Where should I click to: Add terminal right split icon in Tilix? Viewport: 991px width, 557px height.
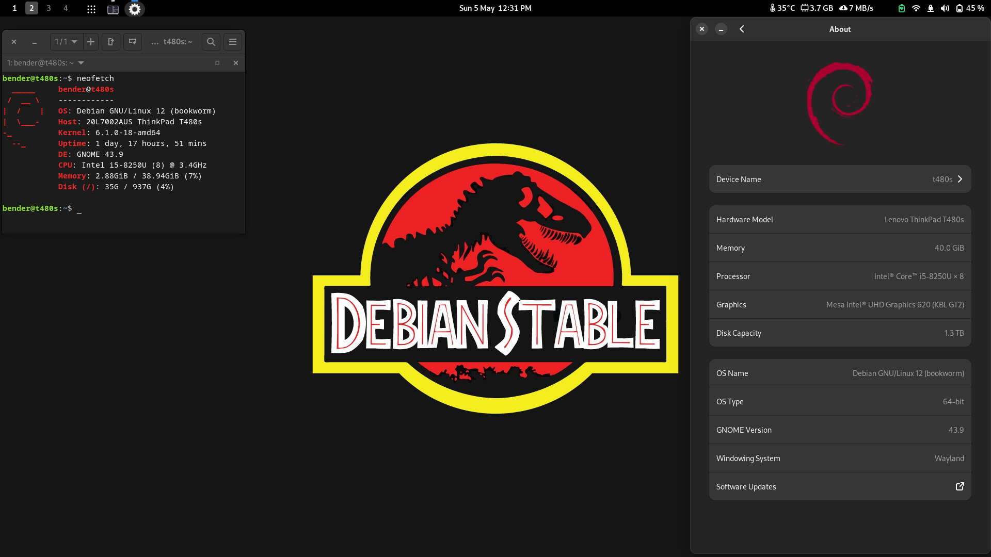[111, 42]
